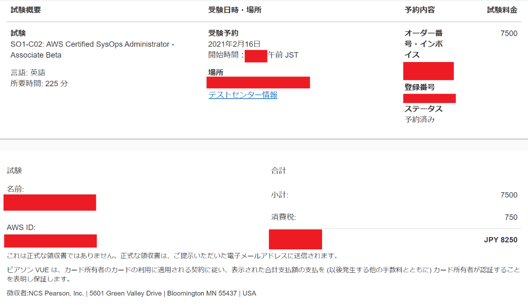Click the AWS ID: label

[x=21, y=228]
